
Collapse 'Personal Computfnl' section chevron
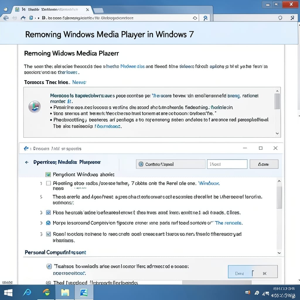click(x=279, y=253)
